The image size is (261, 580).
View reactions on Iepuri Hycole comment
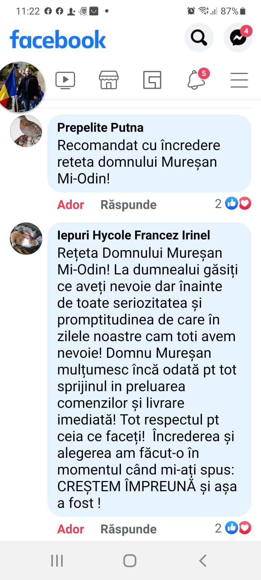pos(233,528)
